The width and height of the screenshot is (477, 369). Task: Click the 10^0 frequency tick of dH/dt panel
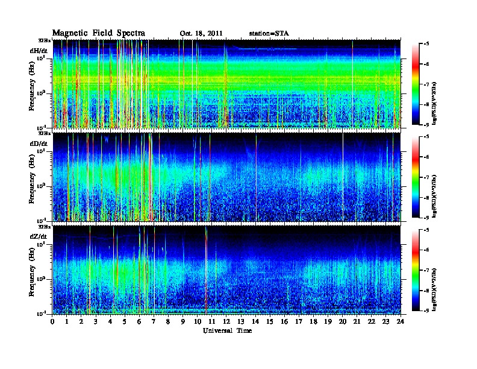[41, 93]
